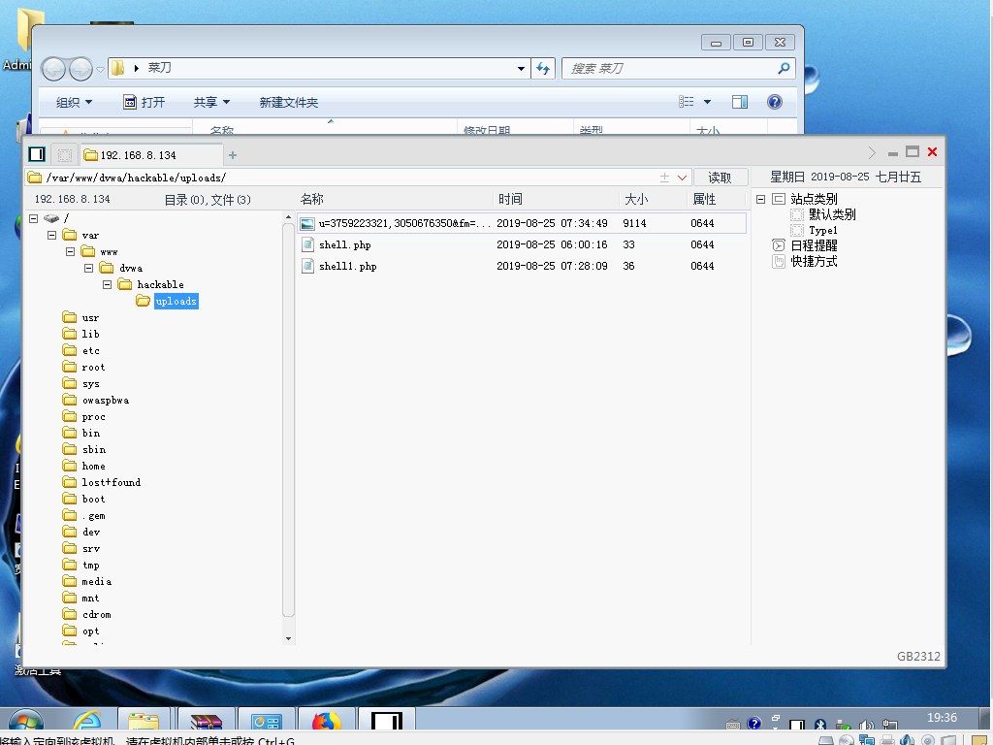Click the right chevron arrow in title bar

[x=872, y=152]
